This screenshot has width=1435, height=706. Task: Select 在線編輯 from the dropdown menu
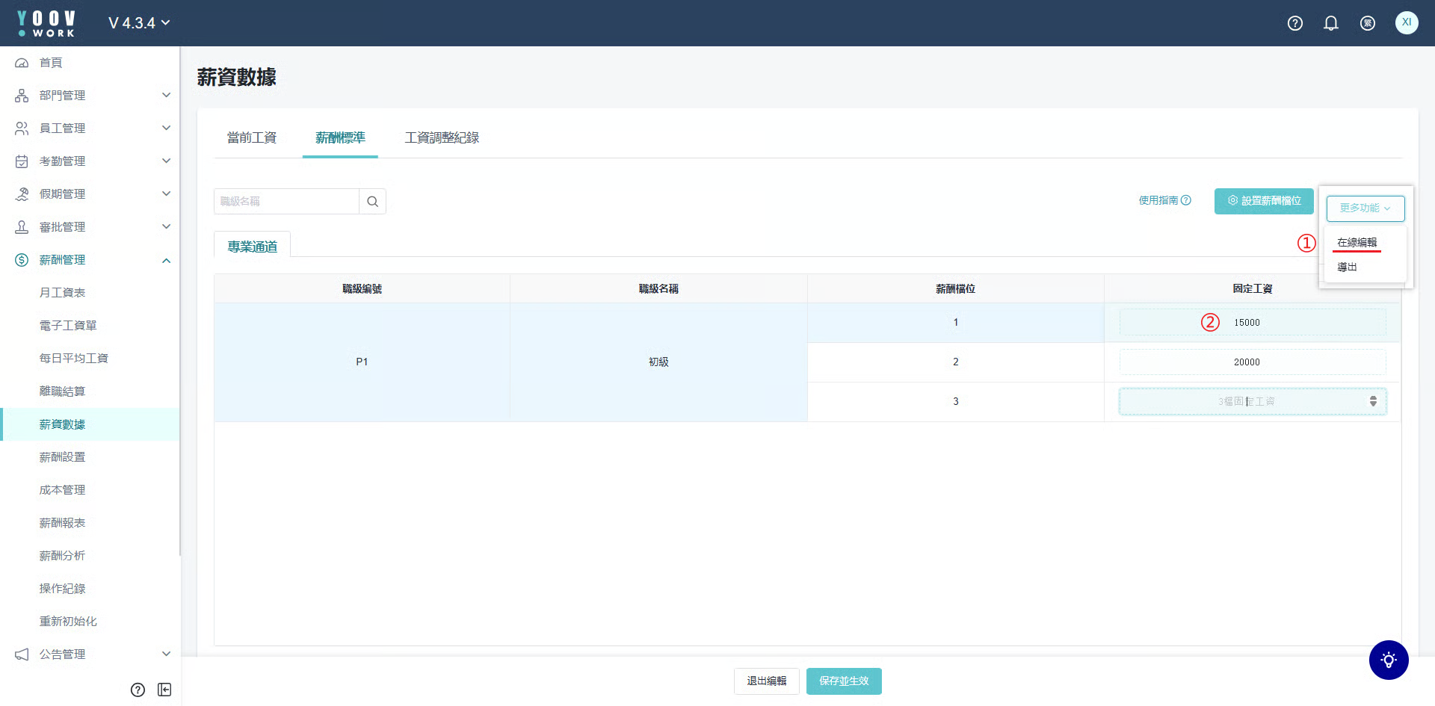coord(1357,243)
